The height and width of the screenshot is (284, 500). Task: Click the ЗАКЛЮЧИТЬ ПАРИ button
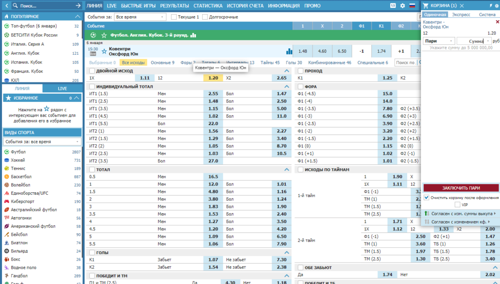click(x=461, y=188)
